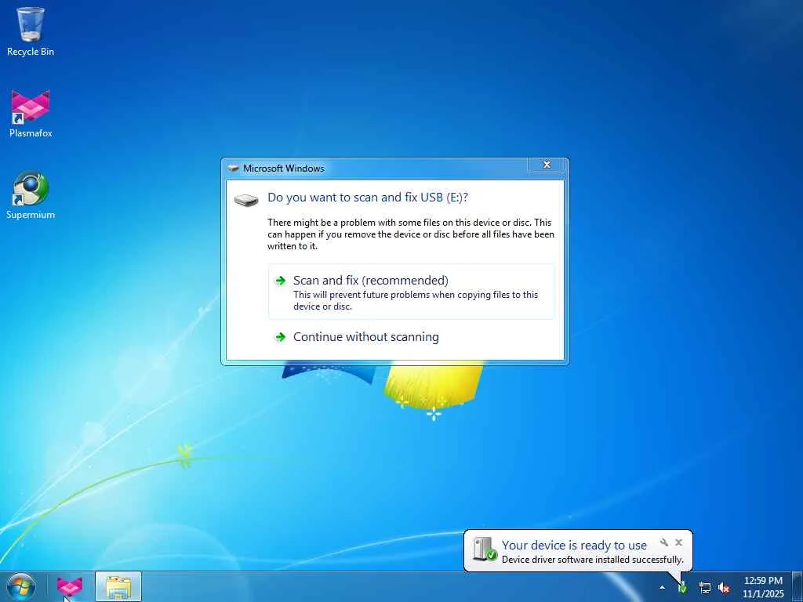Select the Supermium desktop shortcut

click(x=31, y=195)
